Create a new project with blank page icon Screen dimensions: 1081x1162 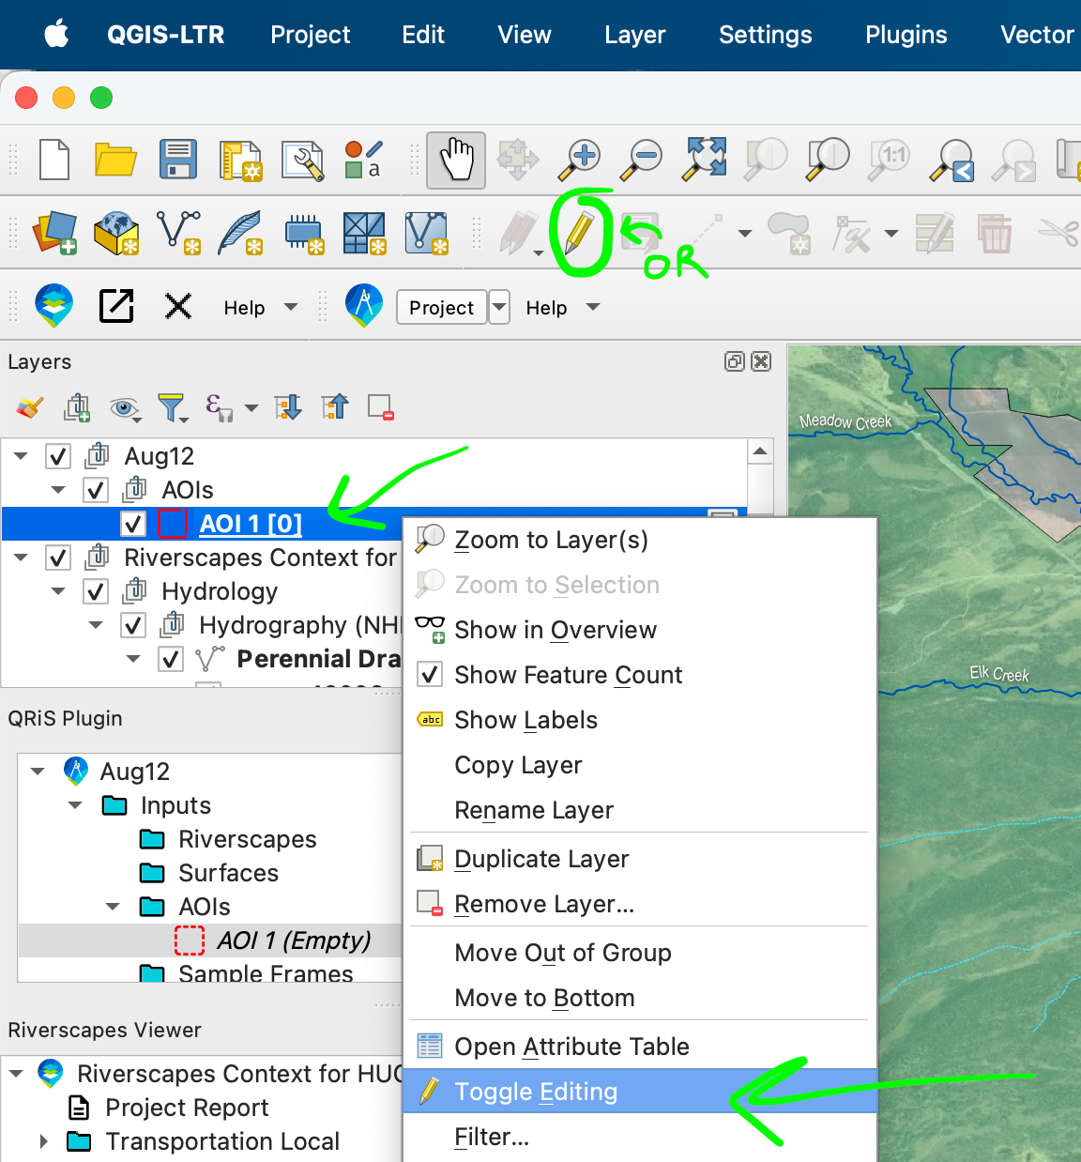pos(54,159)
